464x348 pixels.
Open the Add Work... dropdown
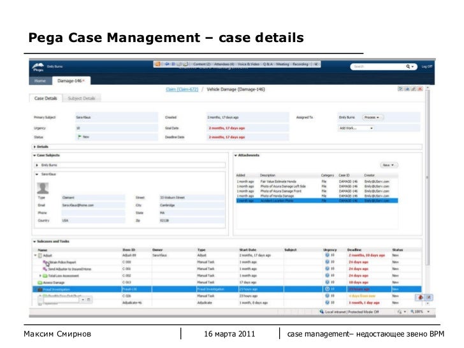click(356, 128)
